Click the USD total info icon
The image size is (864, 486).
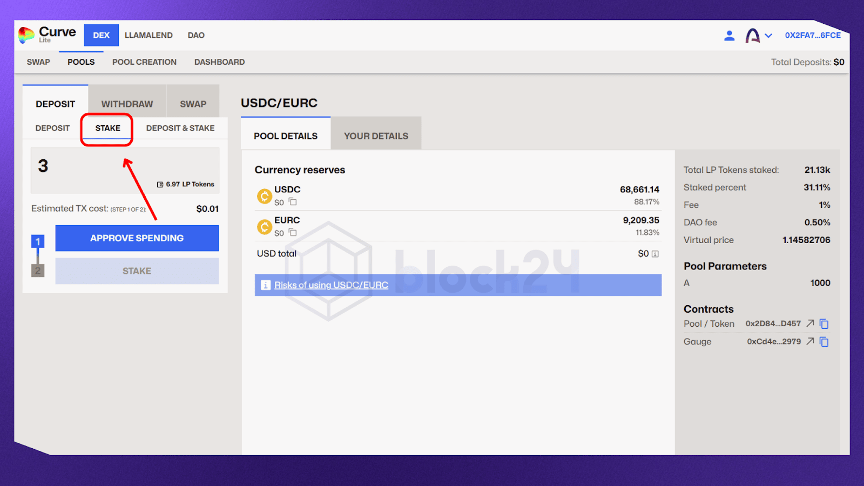coord(655,254)
